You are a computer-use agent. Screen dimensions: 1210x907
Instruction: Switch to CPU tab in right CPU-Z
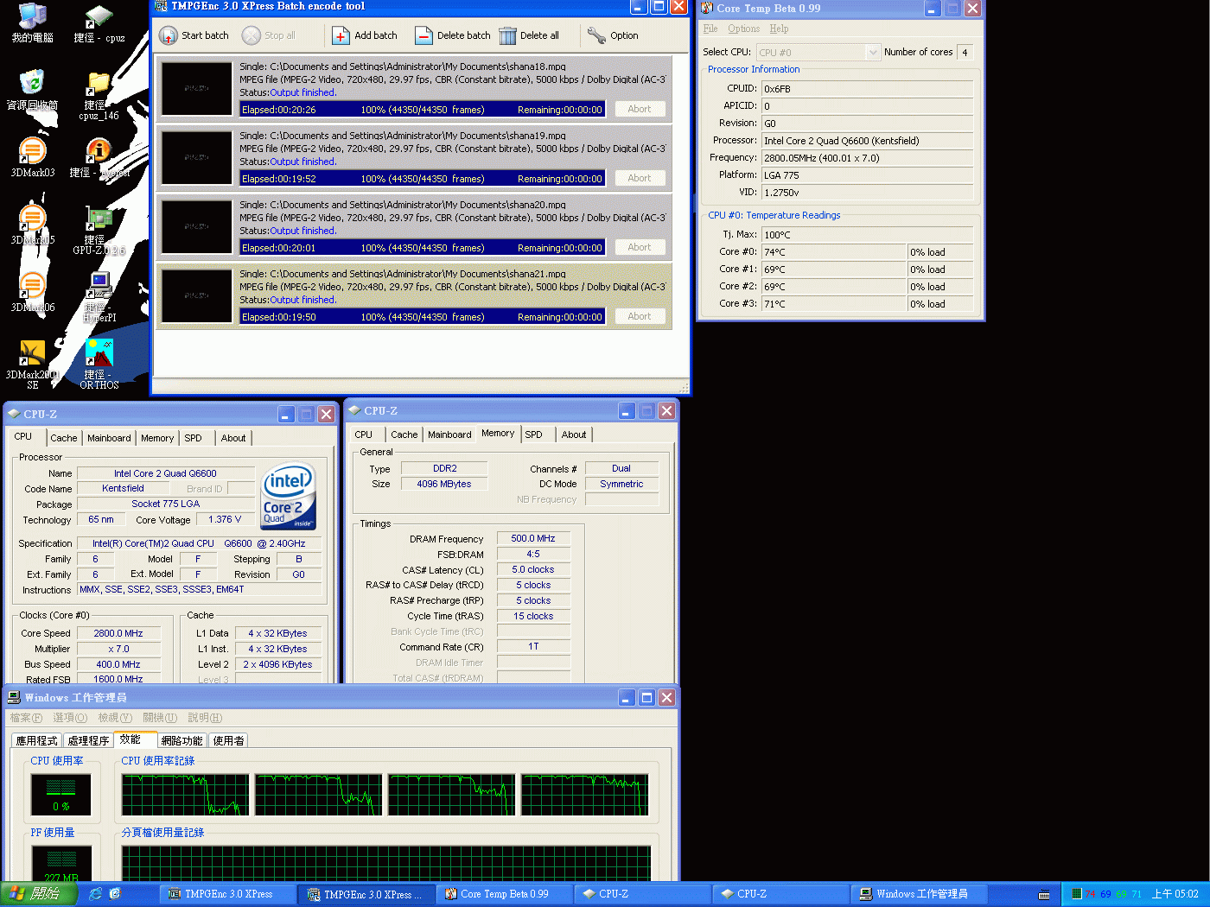pyautogui.click(x=364, y=434)
